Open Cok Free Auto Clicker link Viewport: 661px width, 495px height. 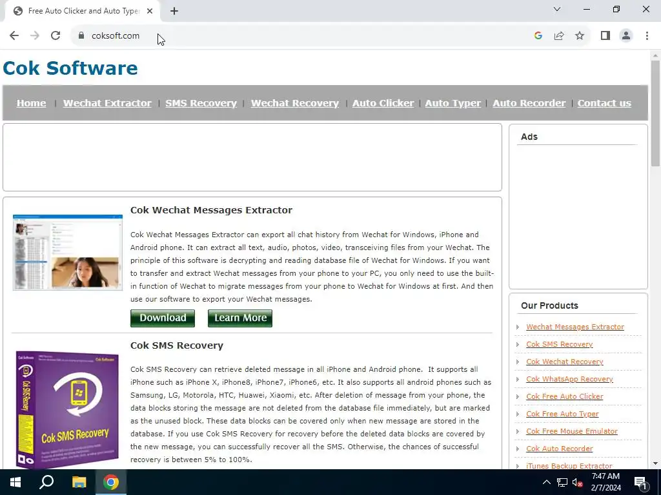(x=564, y=396)
